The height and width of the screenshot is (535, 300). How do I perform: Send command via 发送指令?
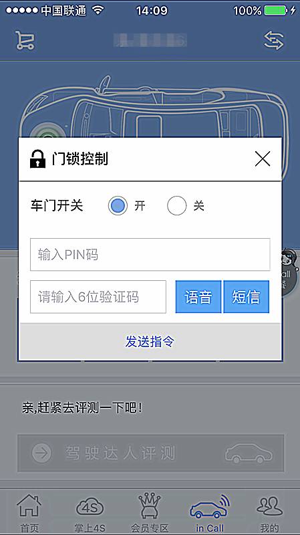point(150,341)
